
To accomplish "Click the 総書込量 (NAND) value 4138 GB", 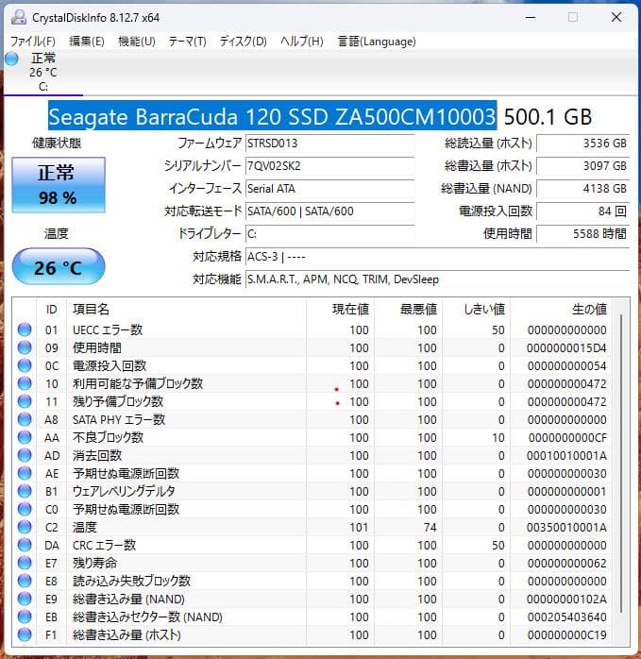I will (x=582, y=189).
